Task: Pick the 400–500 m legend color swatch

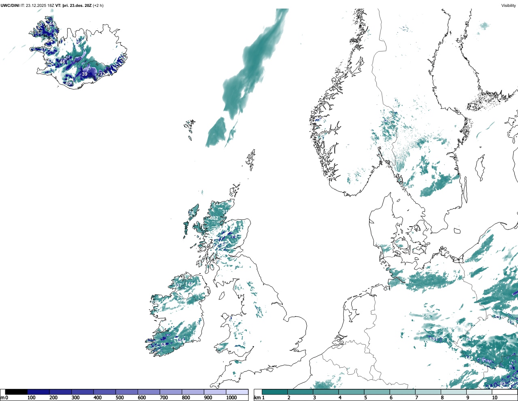Action: (104, 392)
